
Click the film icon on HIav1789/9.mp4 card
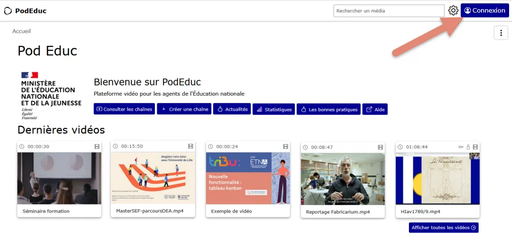pyautogui.click(x=475, y=147)
